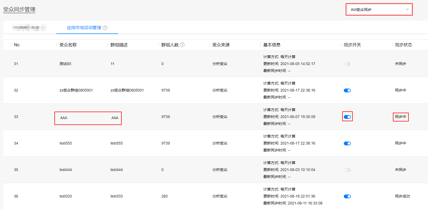
Task: Click help icon next to 应用市场活动管理
Action: tap(105, 28)
